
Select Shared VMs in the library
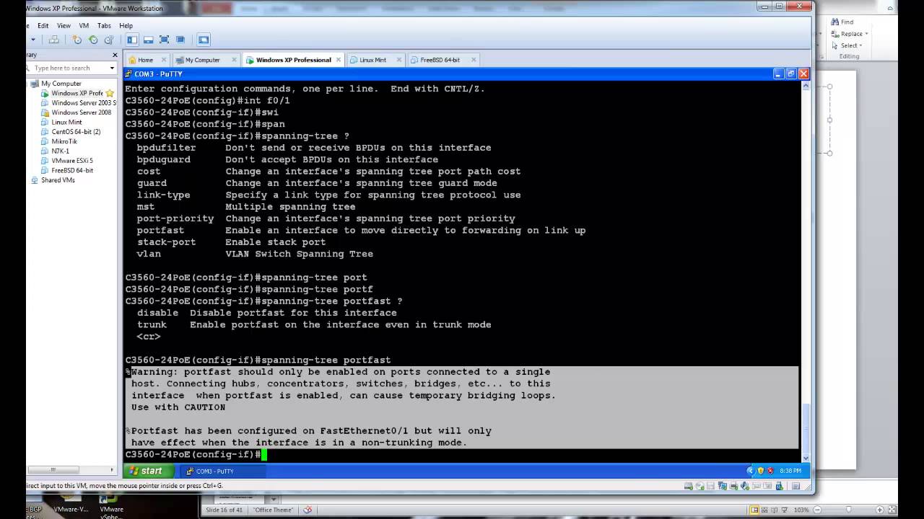[x=53, y=180]
